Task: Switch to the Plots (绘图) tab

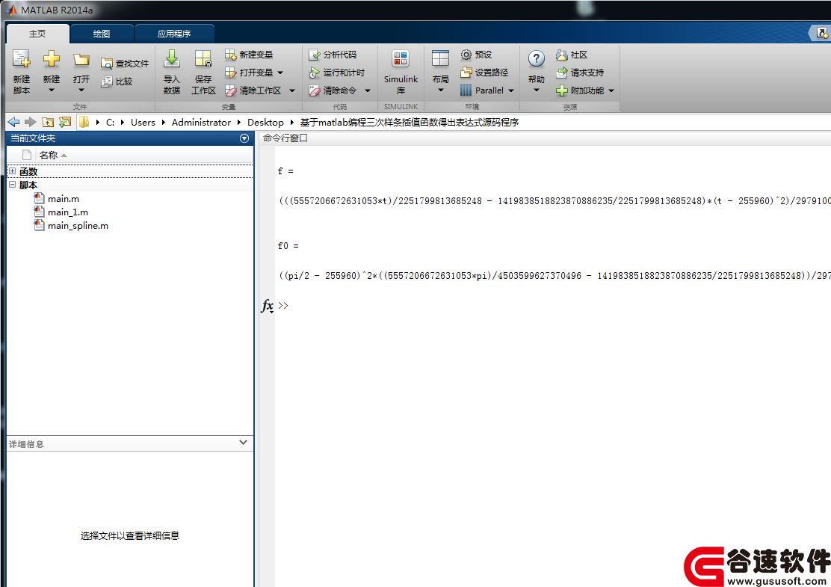Action: click(x=102, y=34)
